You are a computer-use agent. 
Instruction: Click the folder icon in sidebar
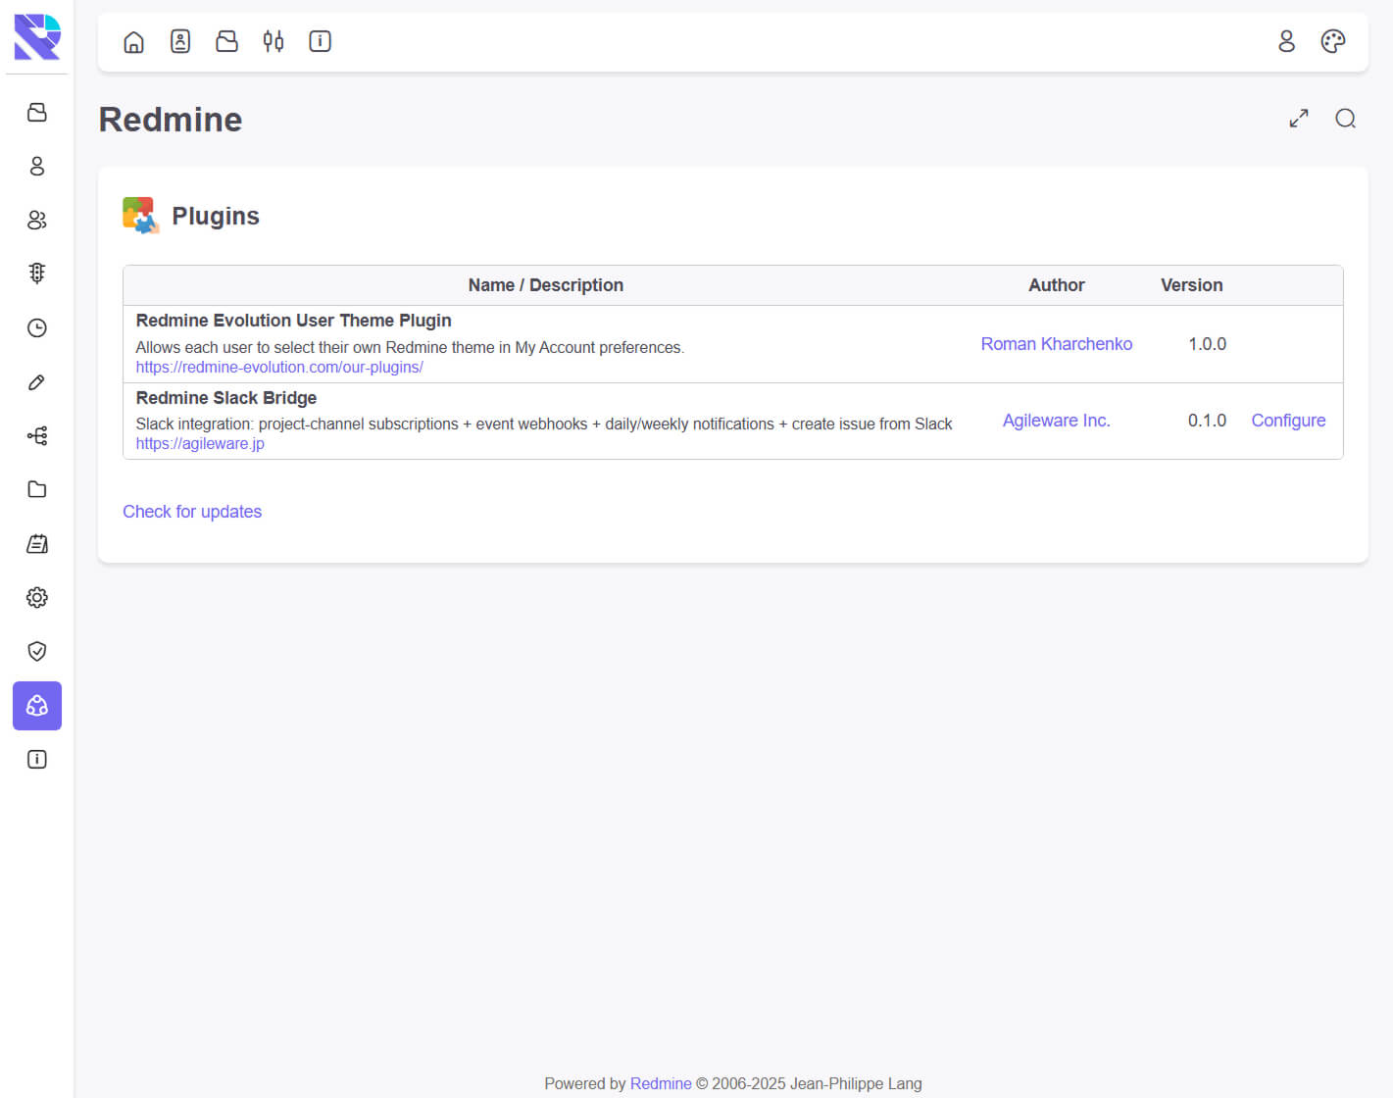(37, 489)
